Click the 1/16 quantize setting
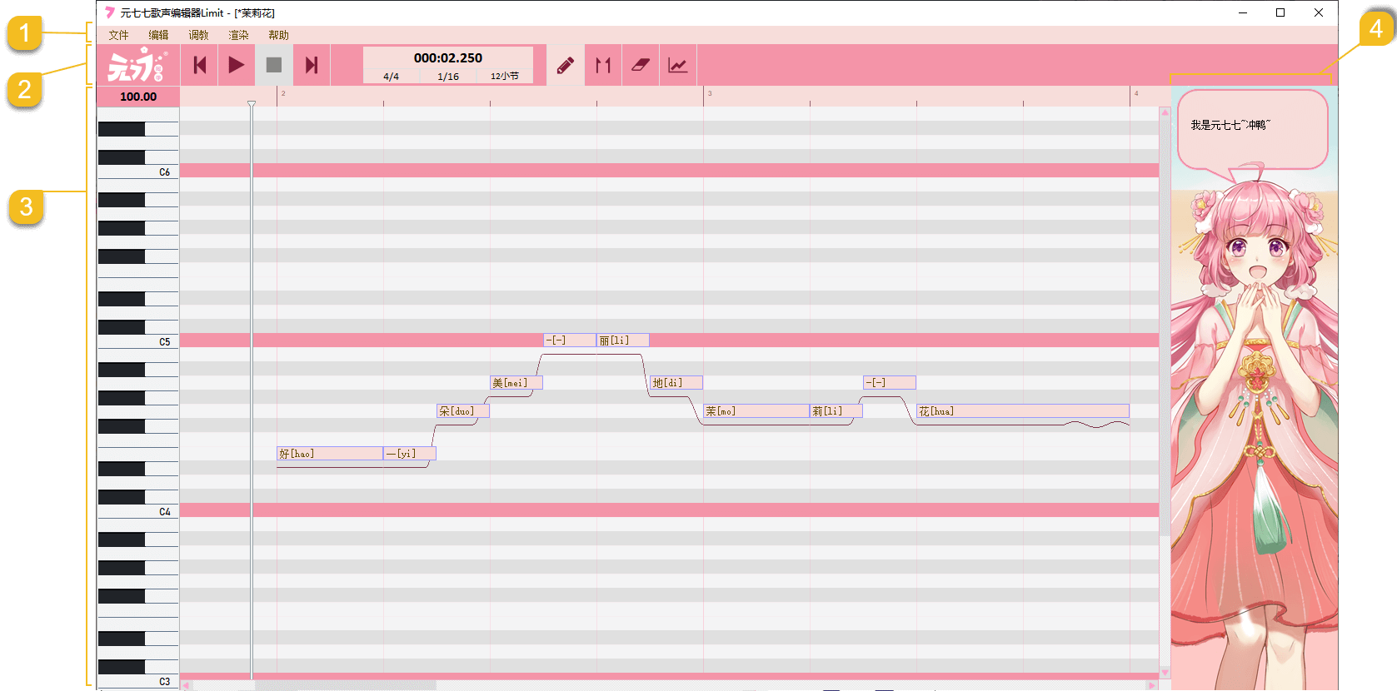Screen dimensions: 1397x691 [448, 76]
